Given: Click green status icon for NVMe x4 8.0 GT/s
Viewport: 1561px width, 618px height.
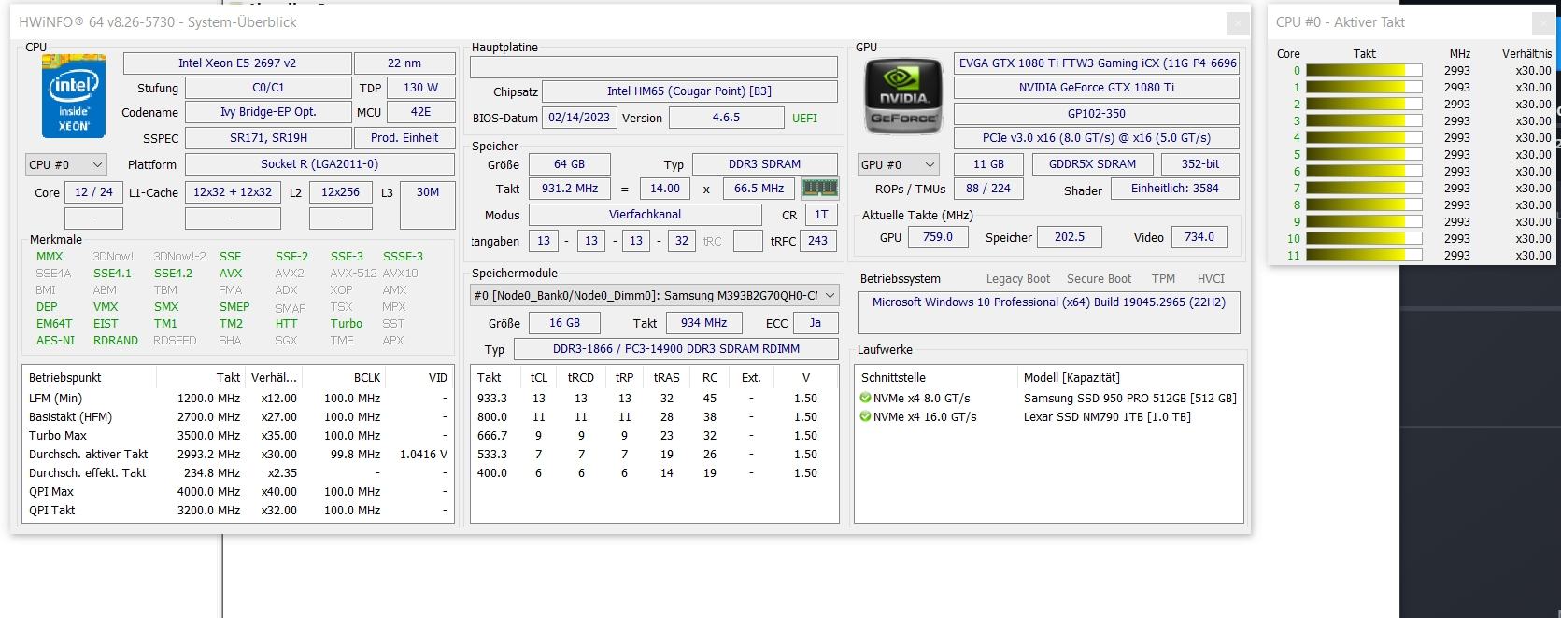Looking at the screenshot, I should (865, 399).
